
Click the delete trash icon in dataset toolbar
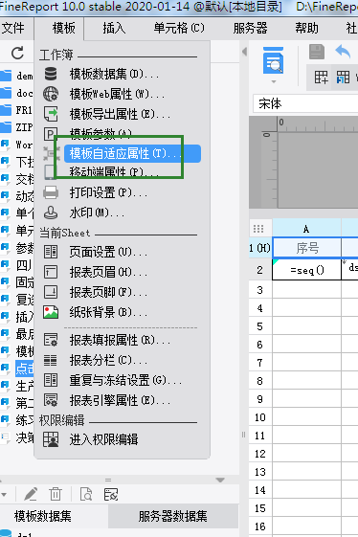(56, 494)
